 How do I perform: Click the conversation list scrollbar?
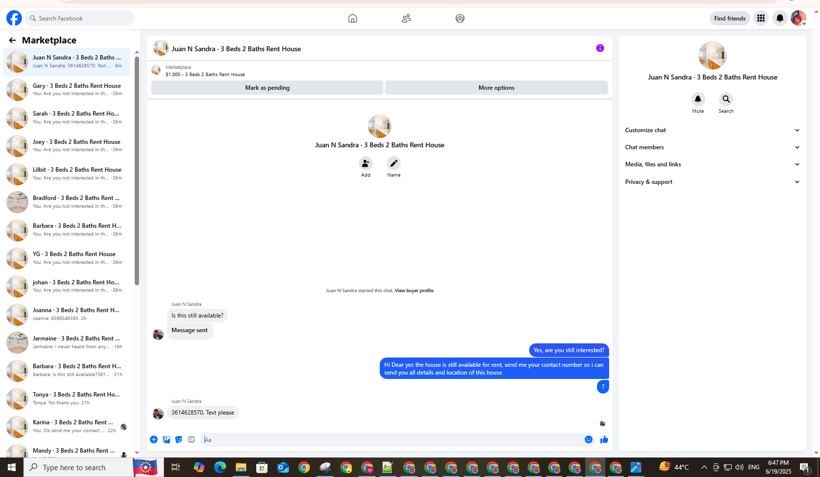(137, 171)
